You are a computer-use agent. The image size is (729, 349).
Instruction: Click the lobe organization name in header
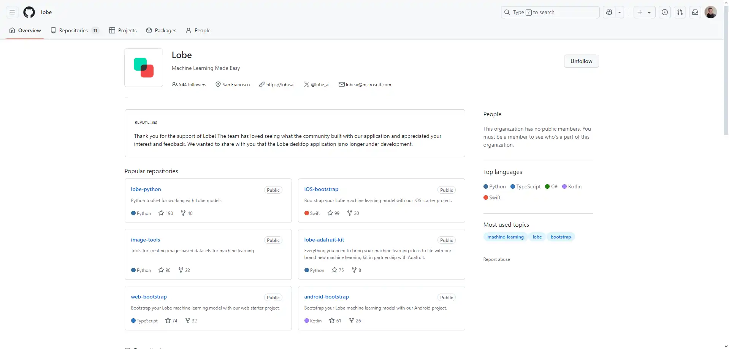tap(46, 12)
